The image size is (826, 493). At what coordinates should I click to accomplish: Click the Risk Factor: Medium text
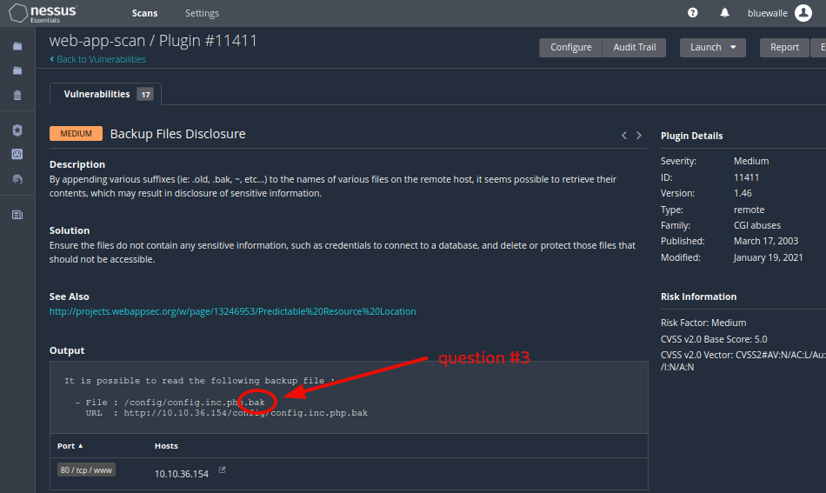coord(703,323)
